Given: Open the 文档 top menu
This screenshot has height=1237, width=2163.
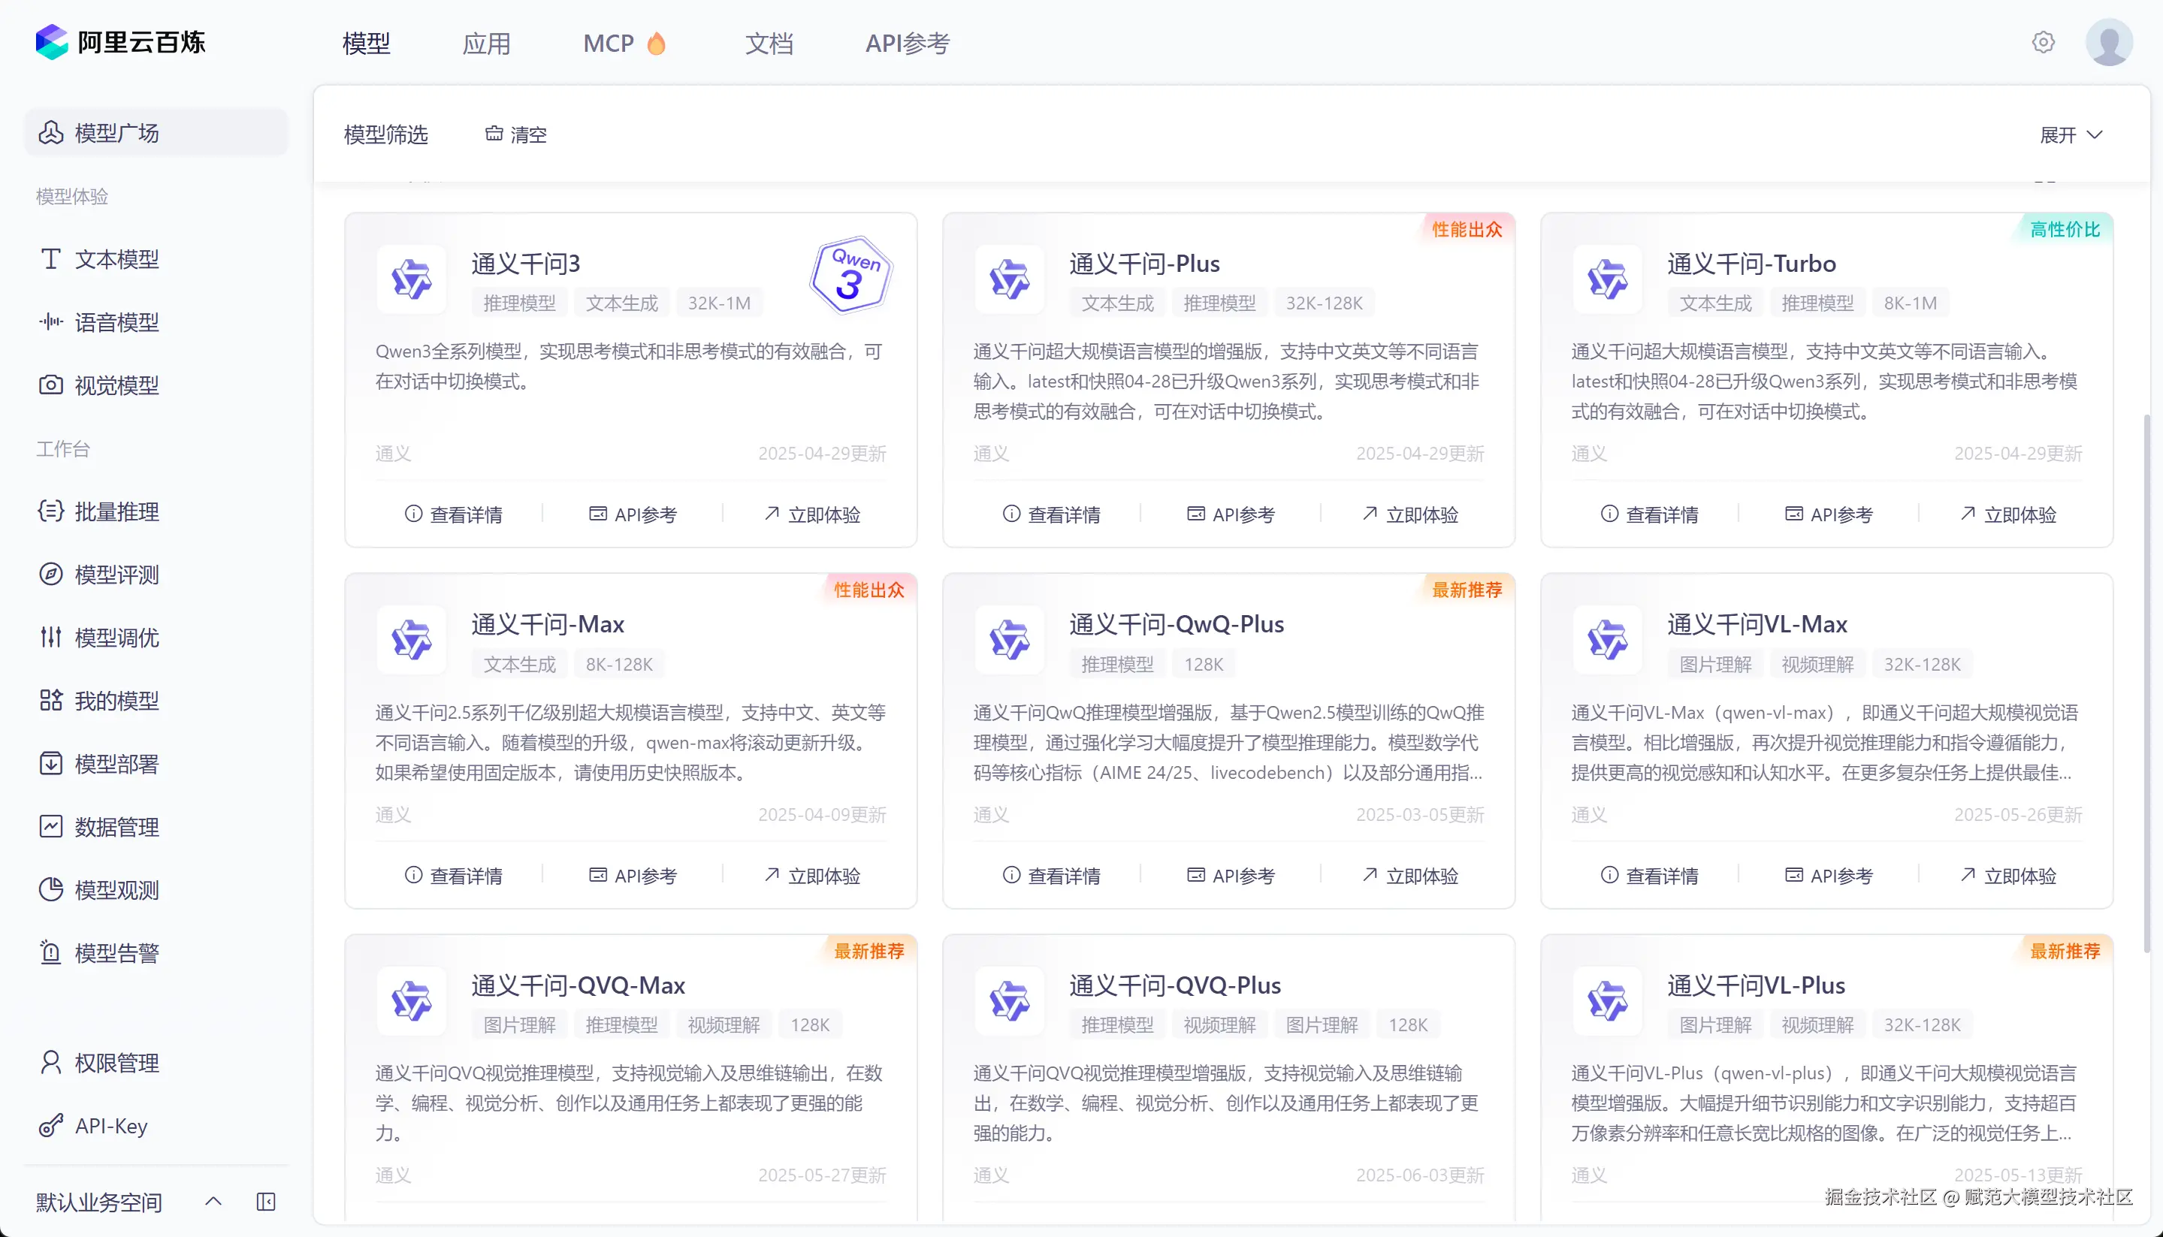Looking at the screenshot, I should click(x=769, y=44).
